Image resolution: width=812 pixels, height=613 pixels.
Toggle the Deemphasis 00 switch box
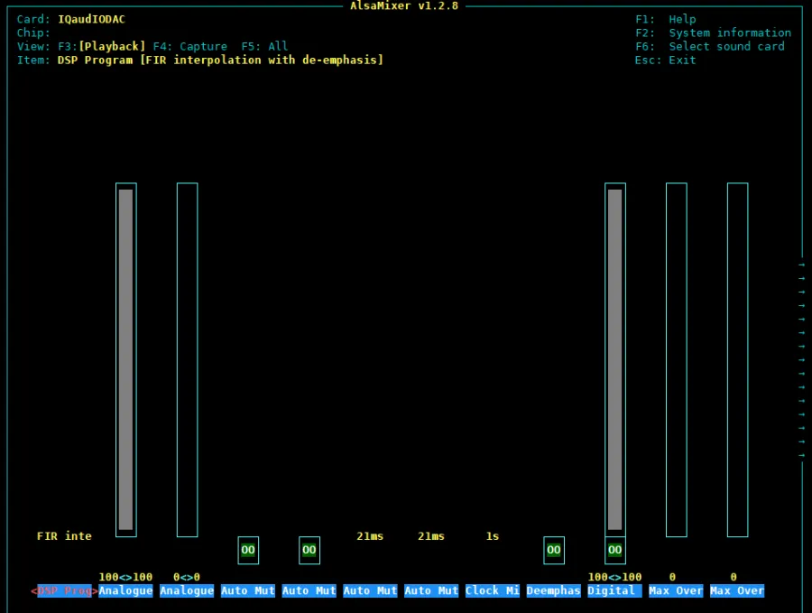(553, 550)
